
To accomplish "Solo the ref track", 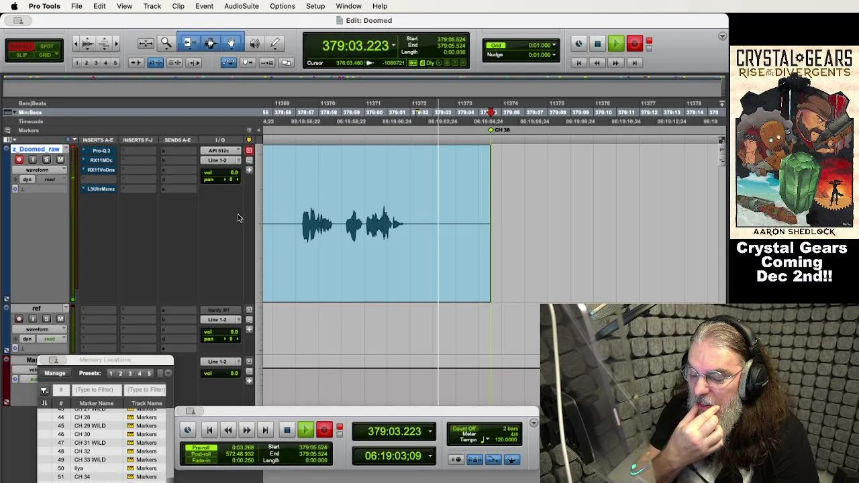I will coord(46,319).
